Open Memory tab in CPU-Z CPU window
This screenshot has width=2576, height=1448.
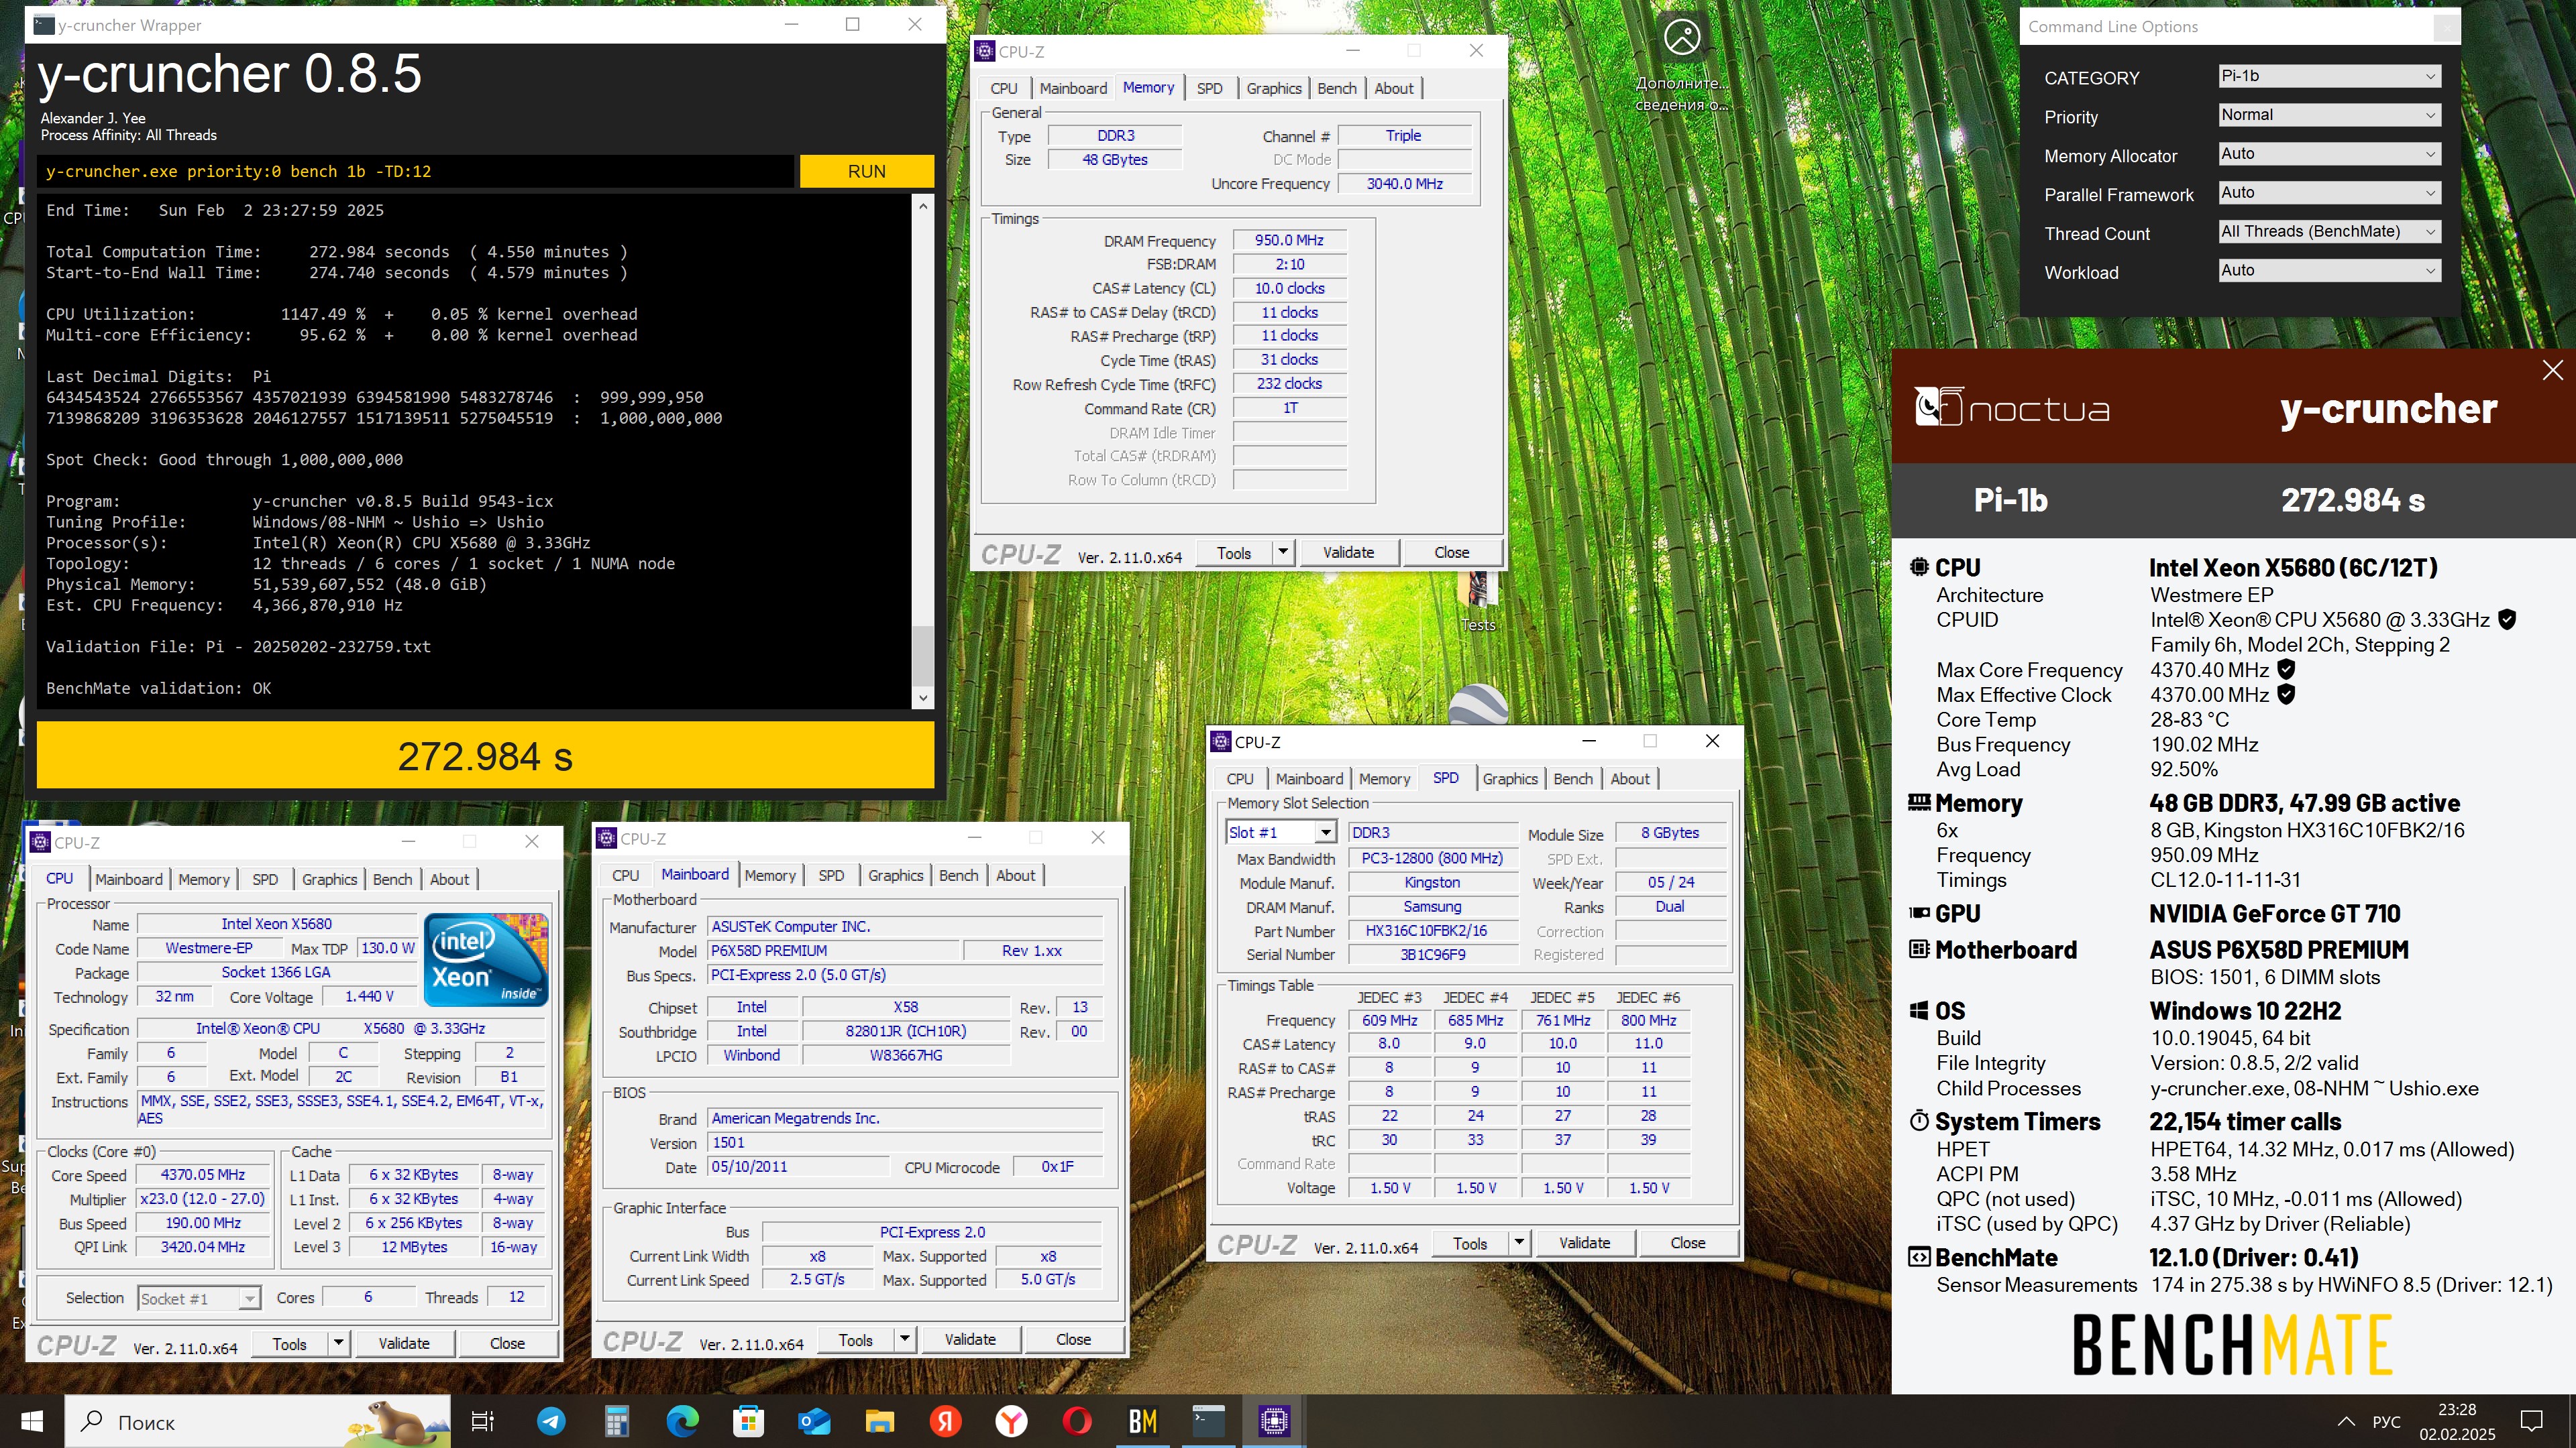[204, 880]
